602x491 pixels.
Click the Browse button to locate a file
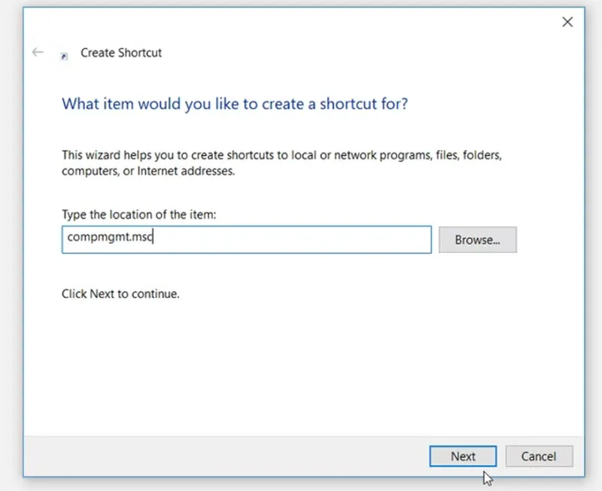[477, 239]
